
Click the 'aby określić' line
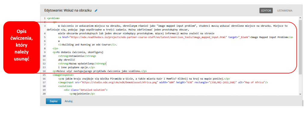(x=66, y=60)
